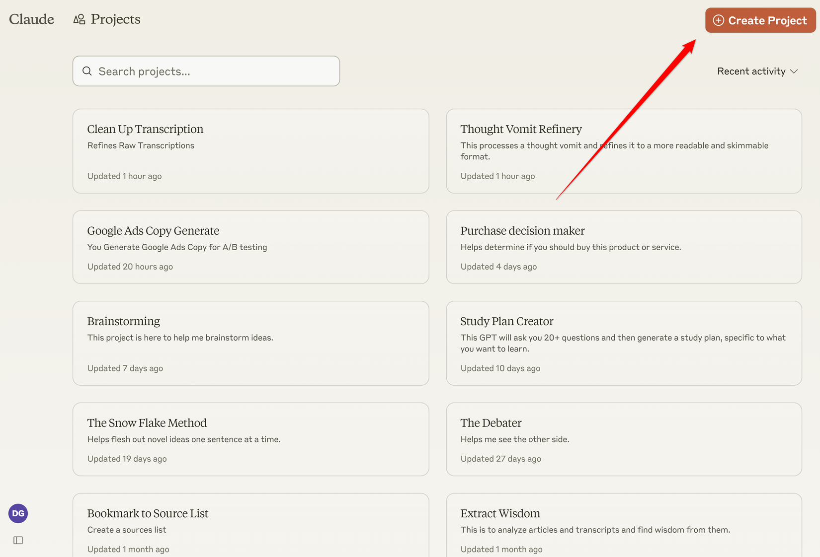Click 'Helps flesh out novel ideas' description

(x=184, y=439)
